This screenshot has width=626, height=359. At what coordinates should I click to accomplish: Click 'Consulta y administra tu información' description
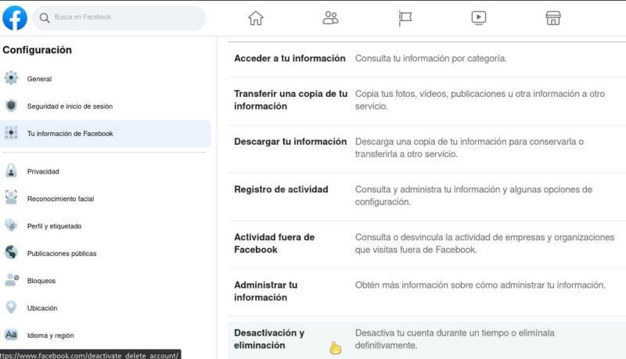[473, 196]
